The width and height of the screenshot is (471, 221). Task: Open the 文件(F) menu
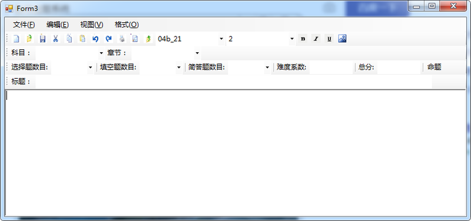click(x=24, y=25)
